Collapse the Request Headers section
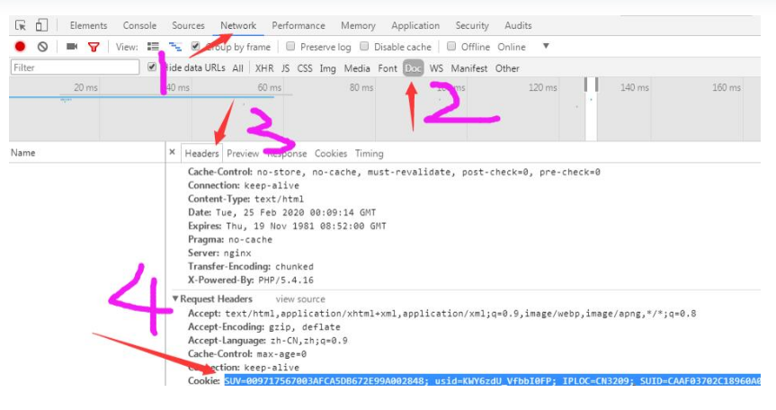The height and width of the screenshot is (410, 776). pyautogui.click(x=175, y=299)
